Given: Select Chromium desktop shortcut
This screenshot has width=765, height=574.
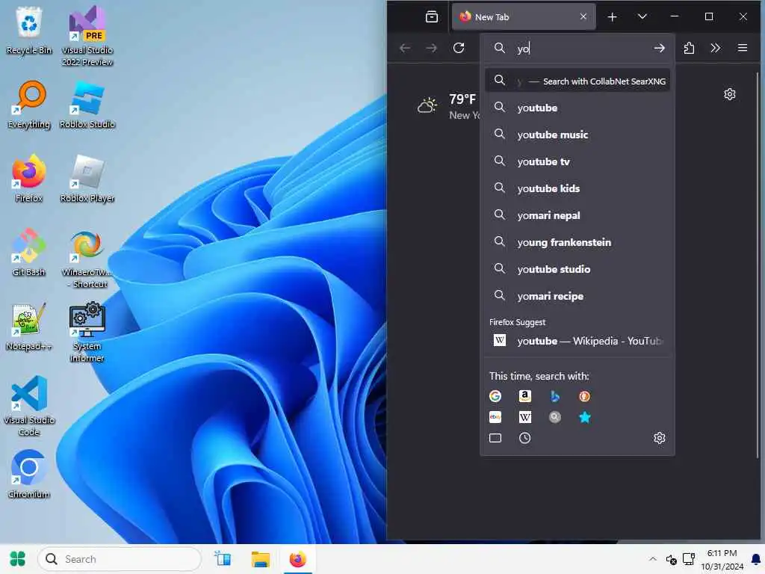Looking at the screenshot, I should point(29,475).
